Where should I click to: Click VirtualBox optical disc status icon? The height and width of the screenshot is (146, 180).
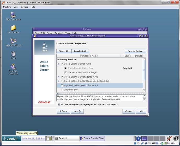139,143
